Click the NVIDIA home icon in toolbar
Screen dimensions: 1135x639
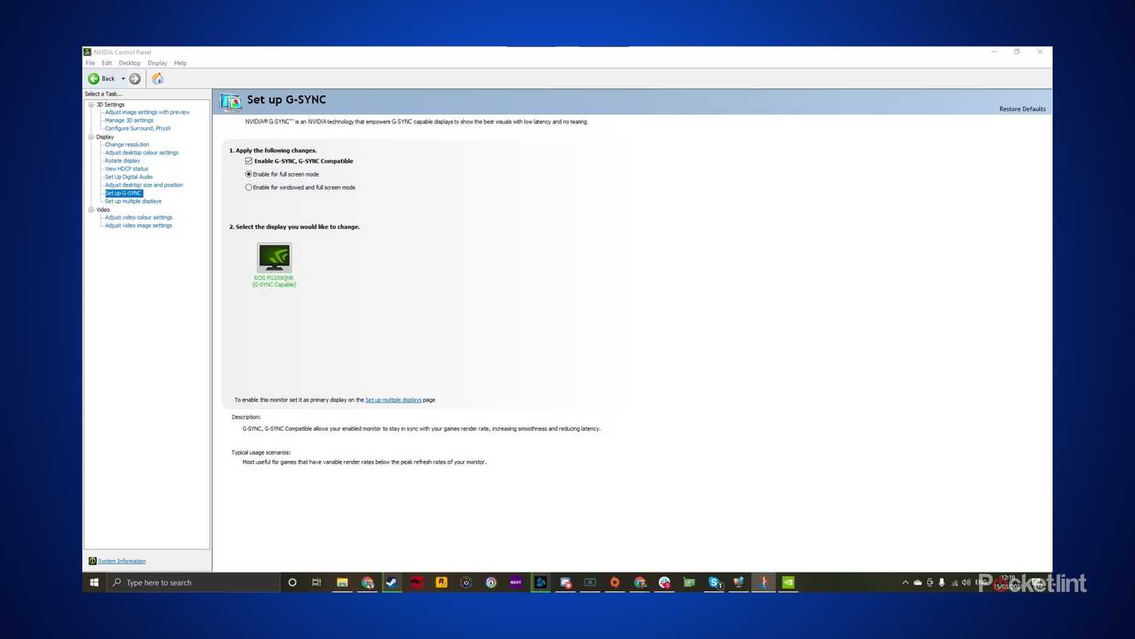pos(157,78)
